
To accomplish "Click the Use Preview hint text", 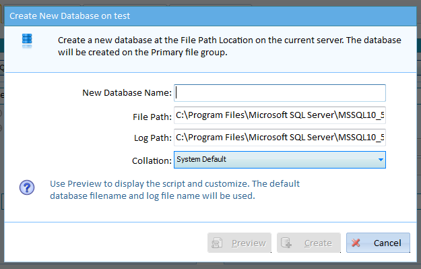I will pos(174,189).
